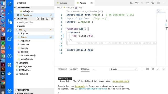This screenshot has width=168, height=94.
Task: Switch to the index.js editor tab
Action: pyautogui.click(x=63, y=3)
